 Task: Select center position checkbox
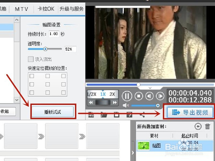click(x=48, y=84)
